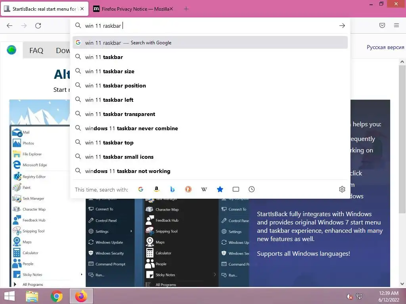The height and width of the screenshot is (304, 406).
Task: Click the StartIsBack site globe logo
Action: pyautogui.click(x=11, y=50)
